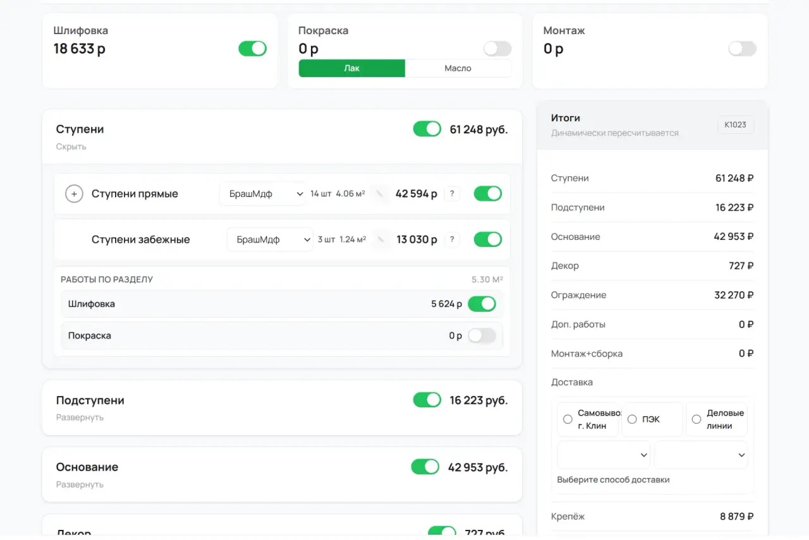Open material dropdown for Ступени прямые
This screenshot has width=809, height=540.
click(x=263, y=194)
